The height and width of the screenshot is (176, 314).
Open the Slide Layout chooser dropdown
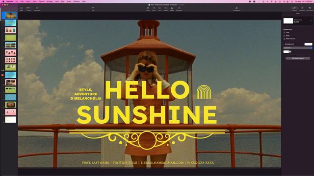pyautogui.click(x=298, y=21)
